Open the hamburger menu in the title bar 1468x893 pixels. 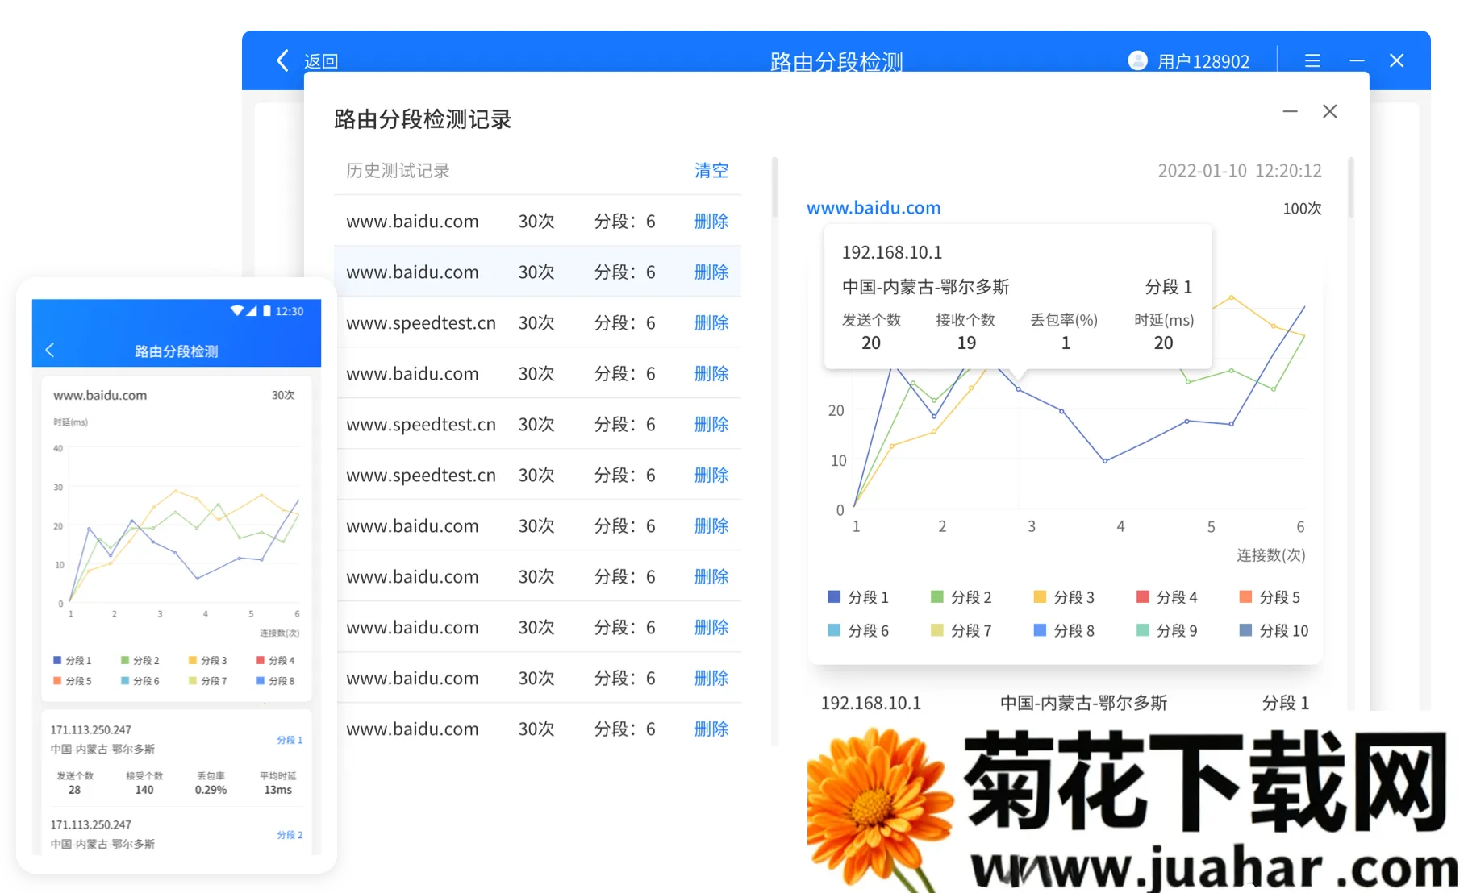(x=1312, y=60)
